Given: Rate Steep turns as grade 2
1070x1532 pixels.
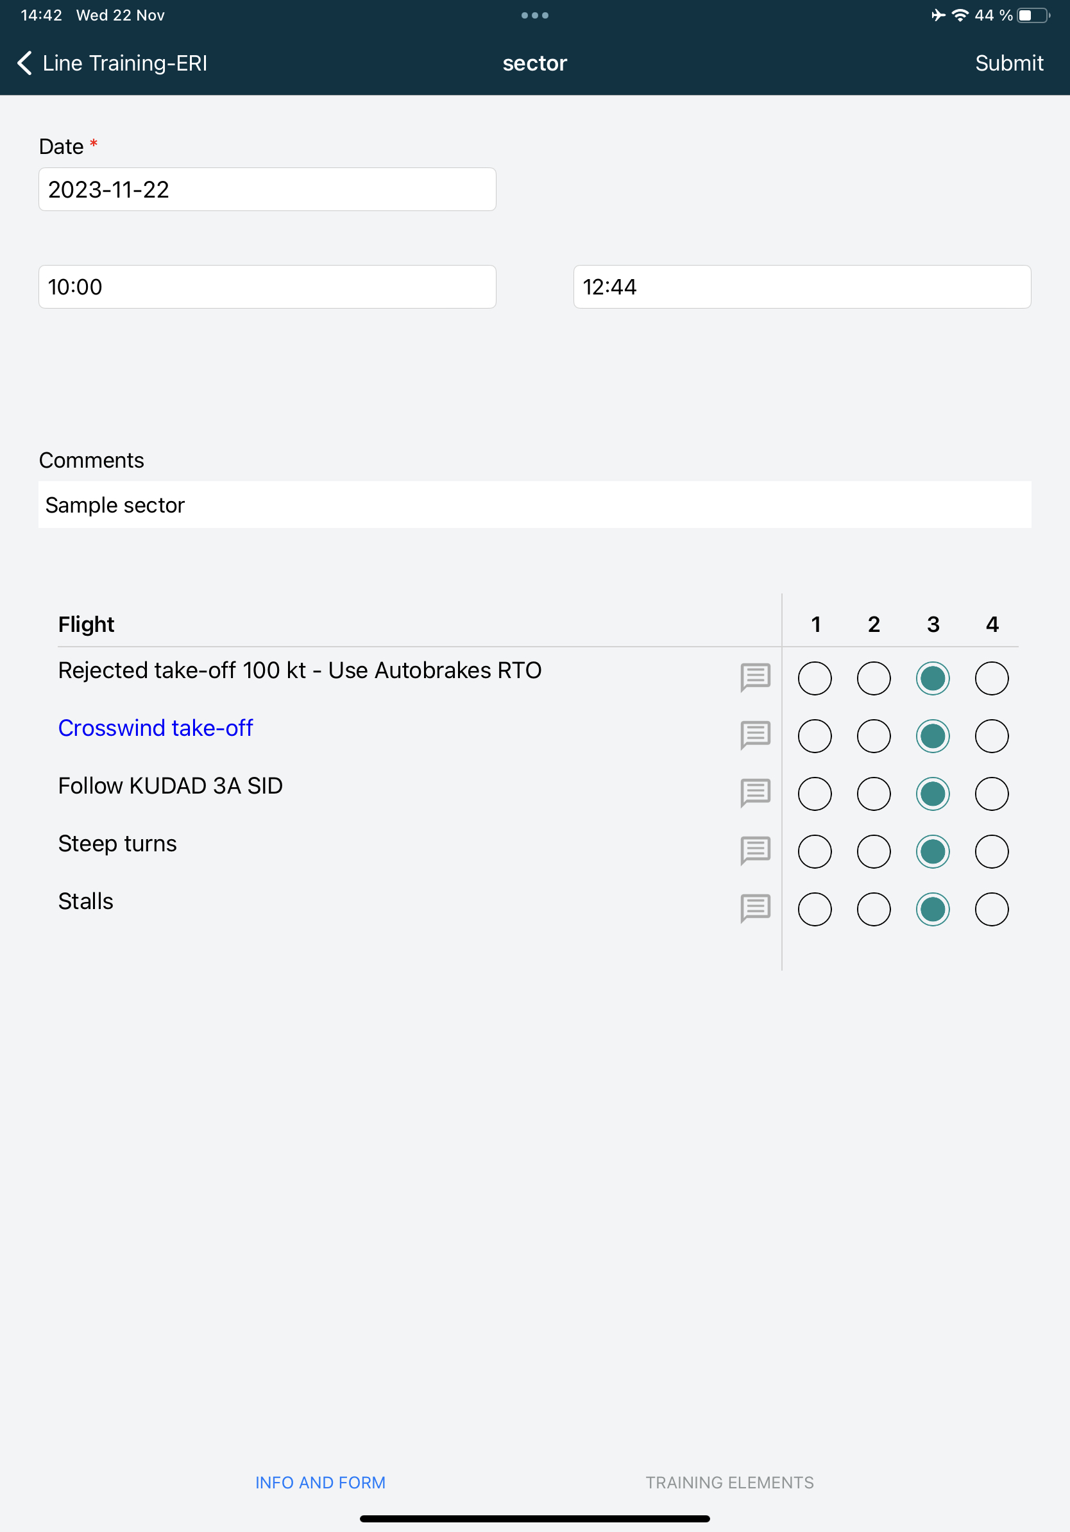Looking at the screenshot, I should [873, 851].
